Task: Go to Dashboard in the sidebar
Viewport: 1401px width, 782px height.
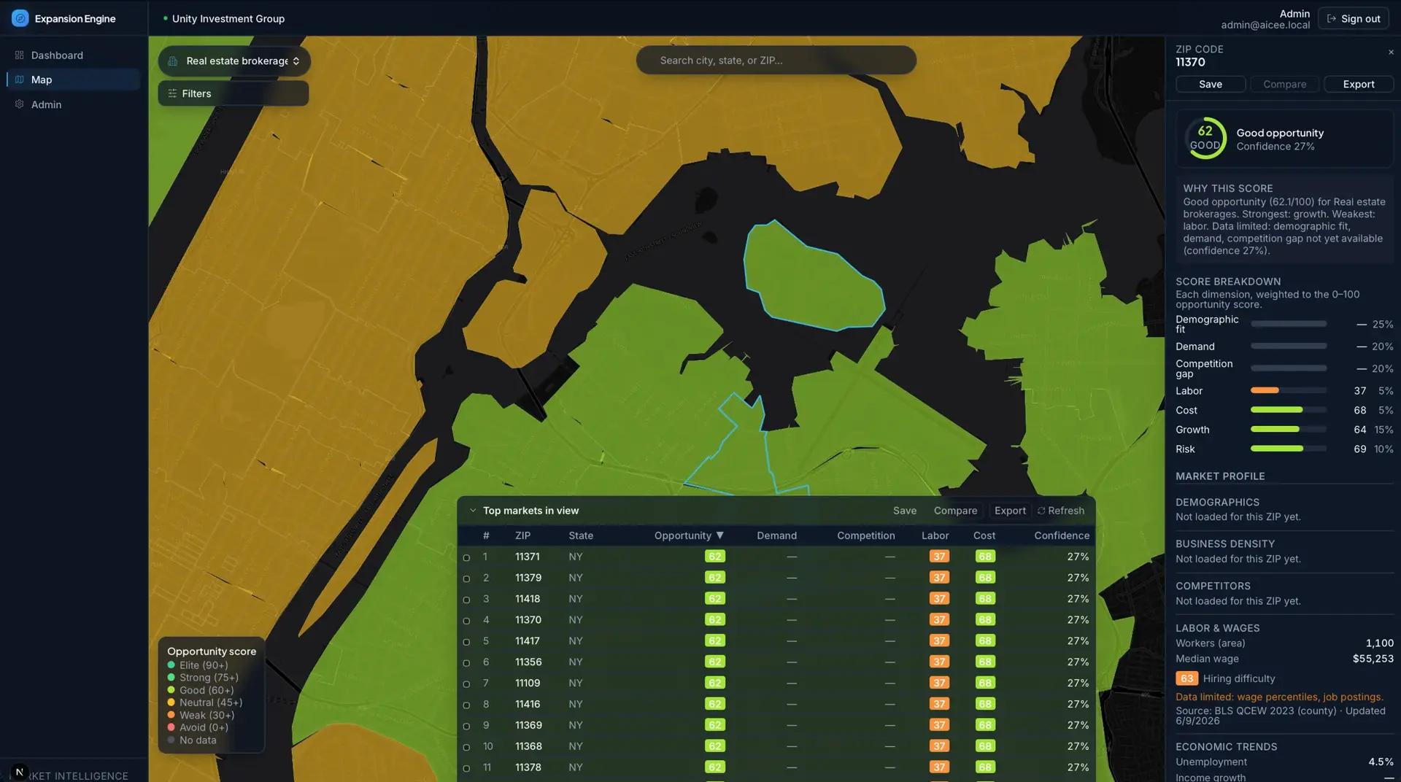Action: pos(73,55)
